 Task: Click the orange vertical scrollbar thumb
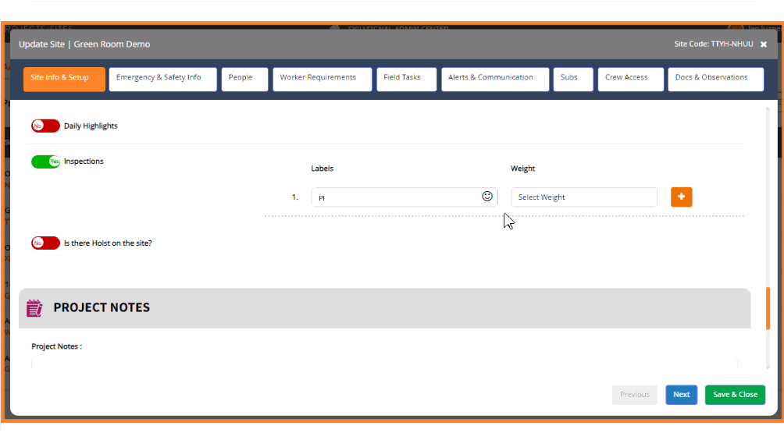[x=768, y=308]
